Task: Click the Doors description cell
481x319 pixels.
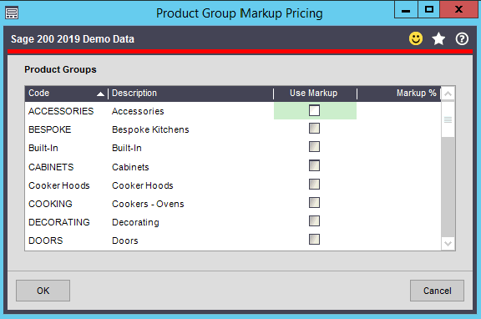Action: click(190, 241)
